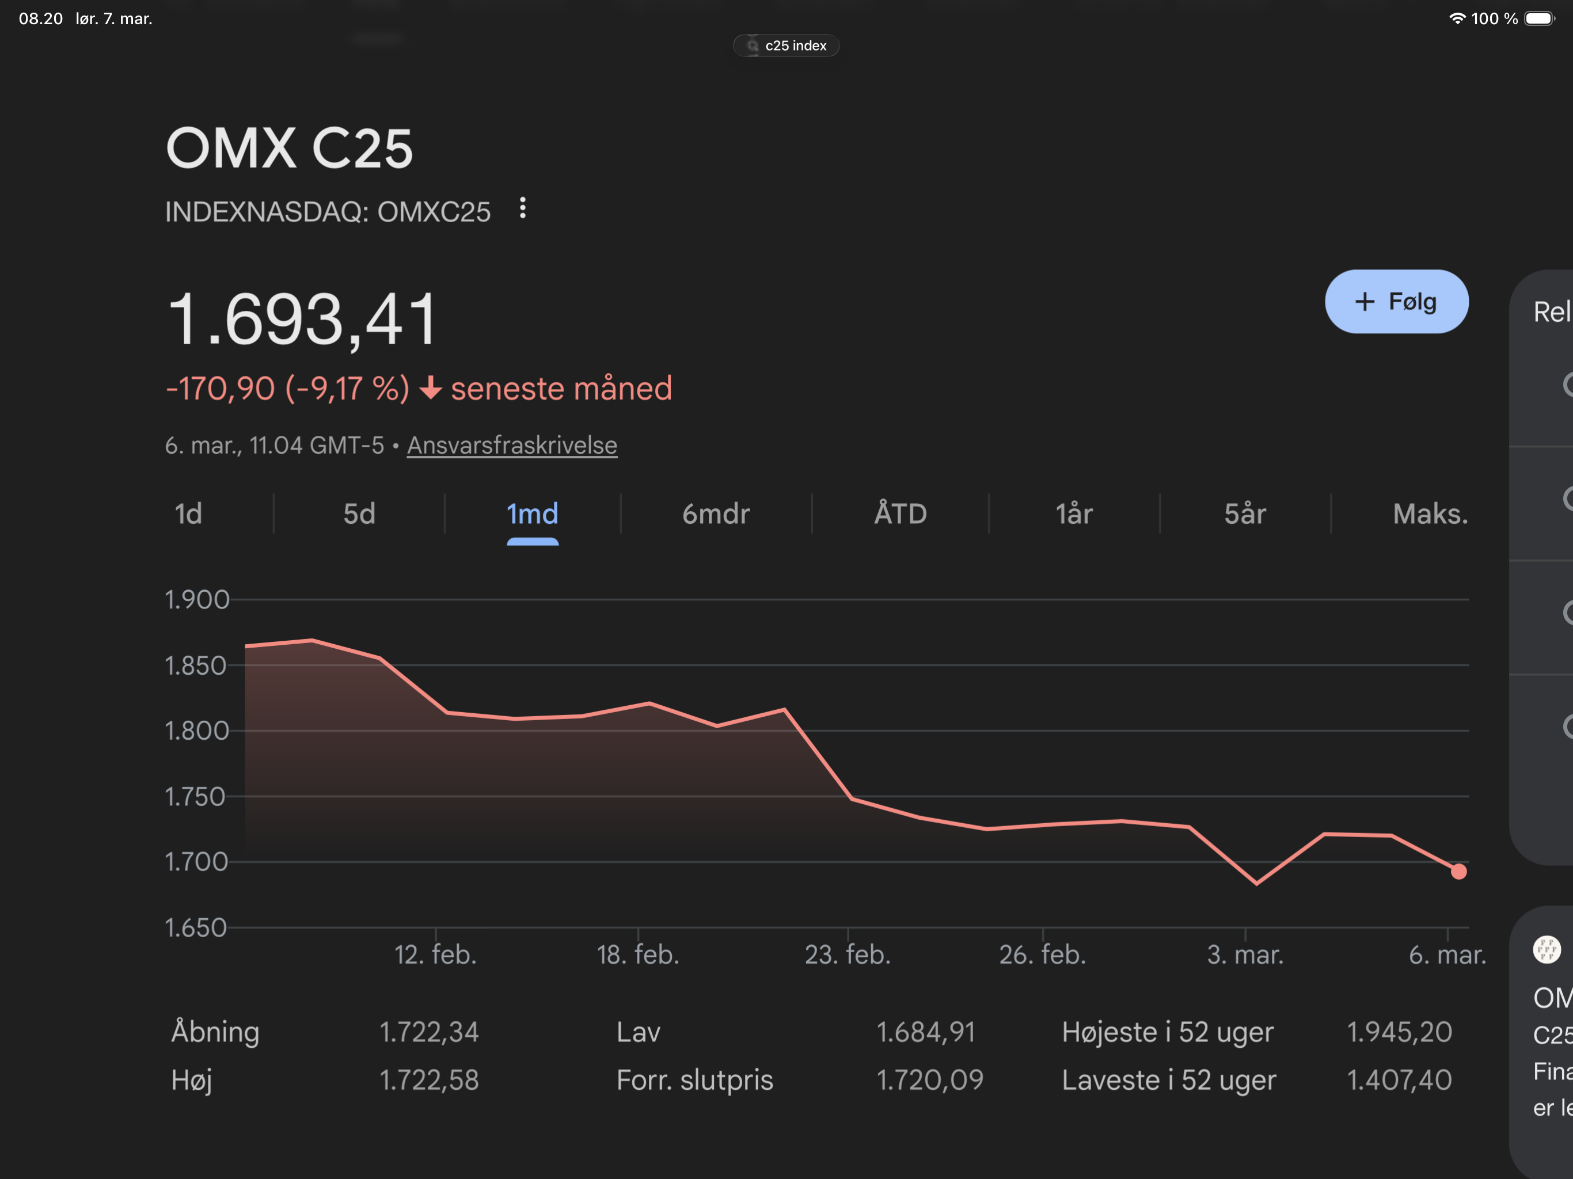Select the ÅTD year-to-date tab
This screenshot has width=1573, height=1179.
pyautogui.click(x=901, y=514)
